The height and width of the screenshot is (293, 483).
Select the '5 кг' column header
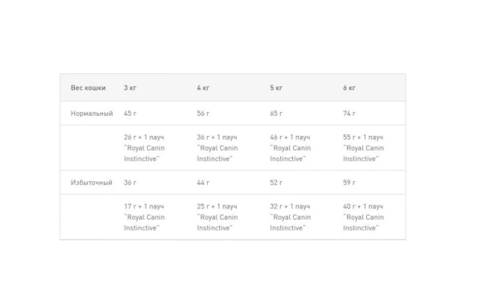tap(276, 88)
